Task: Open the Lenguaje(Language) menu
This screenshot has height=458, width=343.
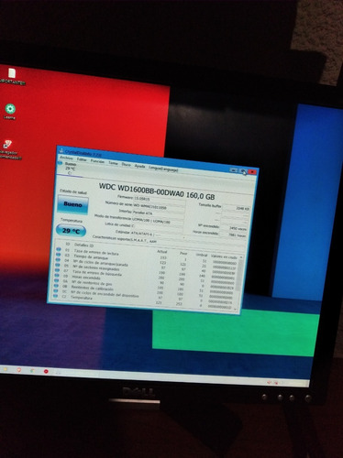Action: point(163,169)
